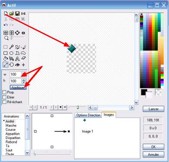
Task: Enable the Prop. checkbox
Action: tap(4, 92)
